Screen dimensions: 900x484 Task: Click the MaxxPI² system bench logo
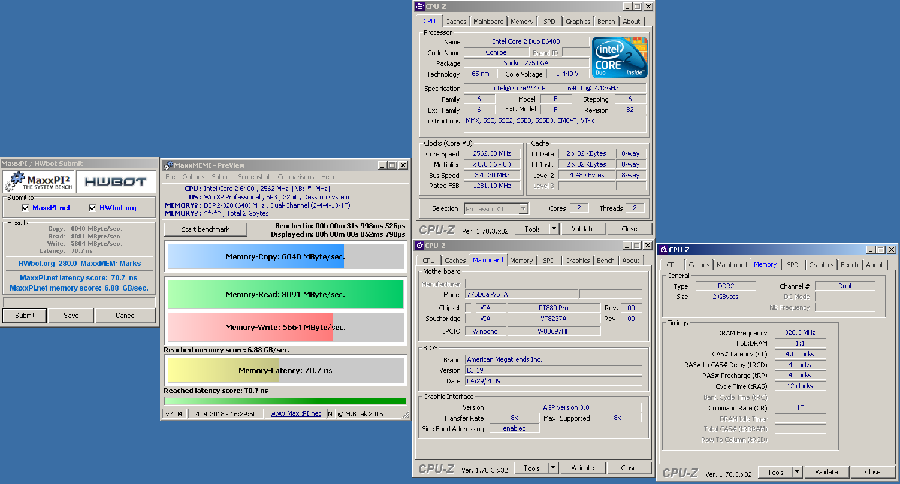pos(40,181)
